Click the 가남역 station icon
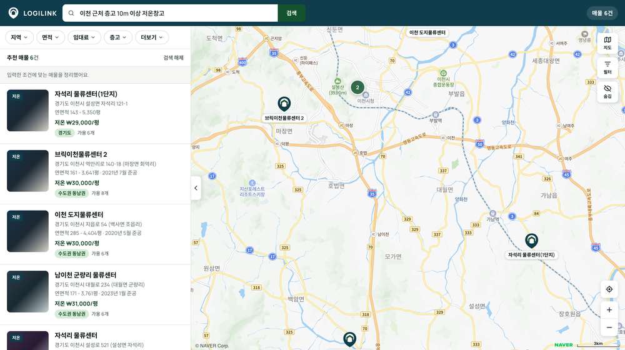The height and width of the screenshot is (350, 625). [492, 213]
